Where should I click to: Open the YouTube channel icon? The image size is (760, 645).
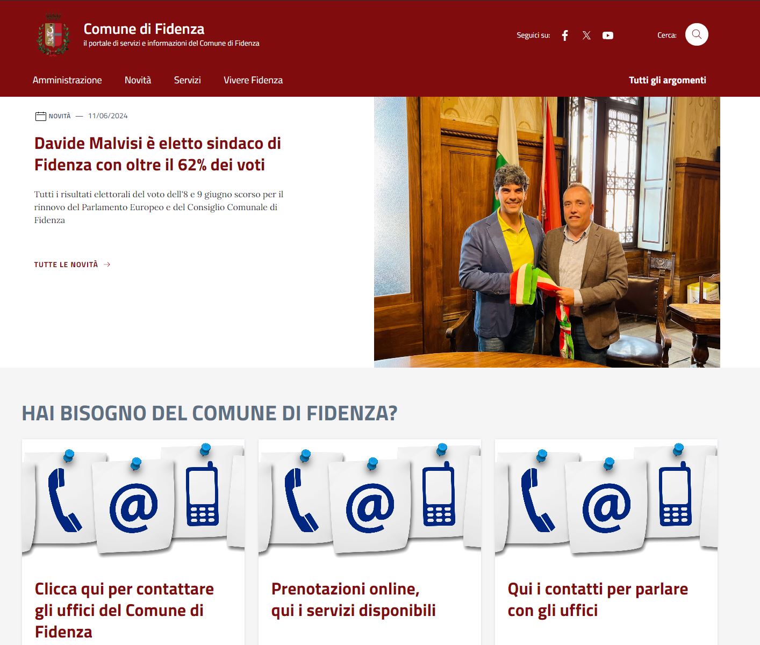608,35
